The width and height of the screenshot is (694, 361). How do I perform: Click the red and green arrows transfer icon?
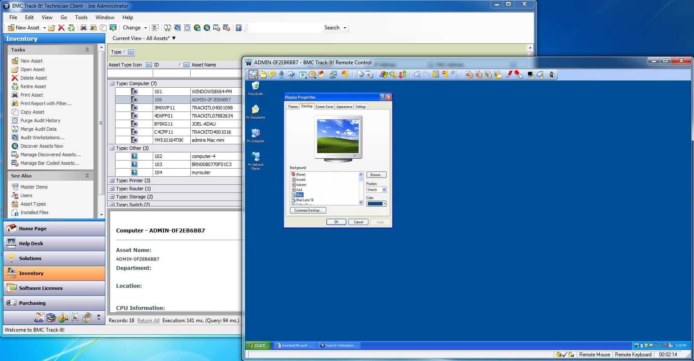pyautogui.click(x=403, y=74)
